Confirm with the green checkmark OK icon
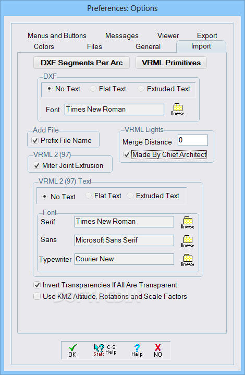This screenshot has height=375, width=245. click(x=72, y=351)
